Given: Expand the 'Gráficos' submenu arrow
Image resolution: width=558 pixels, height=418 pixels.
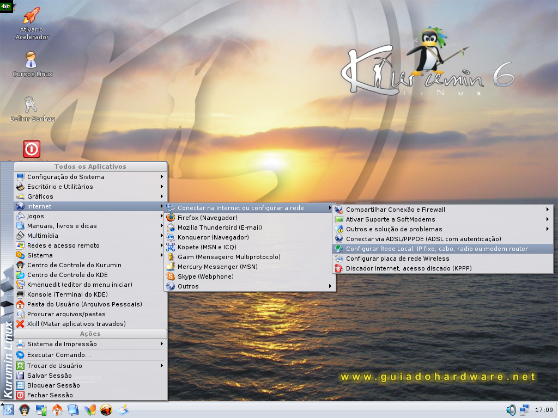Looking at the screenshot, I should click(161, 196).
